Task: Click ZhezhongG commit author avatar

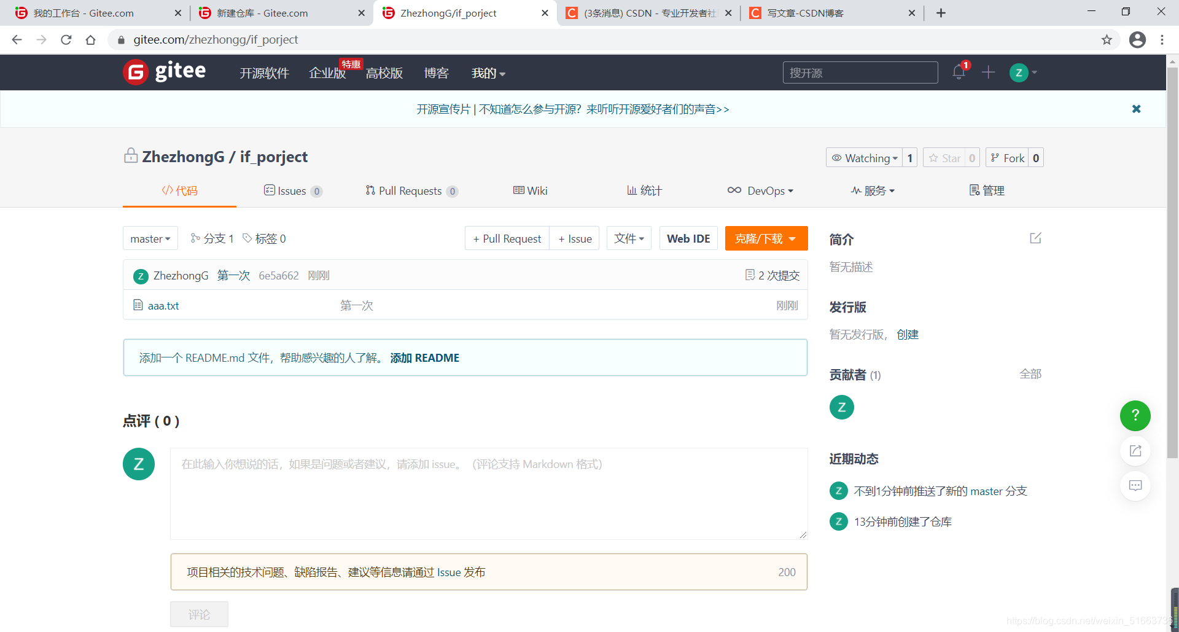Action: (x=141, y=276)
